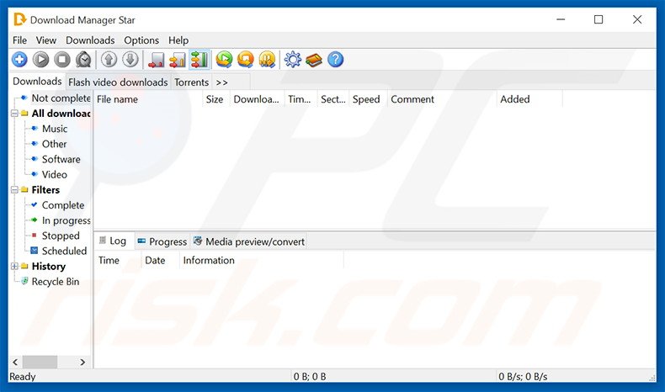
Task: Select the Progress tab
Action: tap(162, 241)
